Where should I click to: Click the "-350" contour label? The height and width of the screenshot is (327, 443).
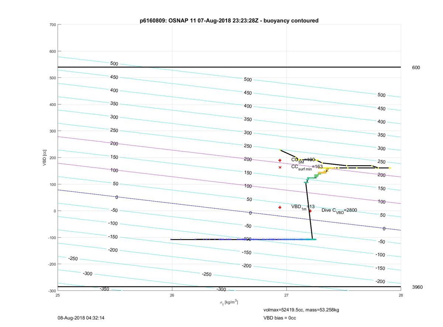click(104, 289)
